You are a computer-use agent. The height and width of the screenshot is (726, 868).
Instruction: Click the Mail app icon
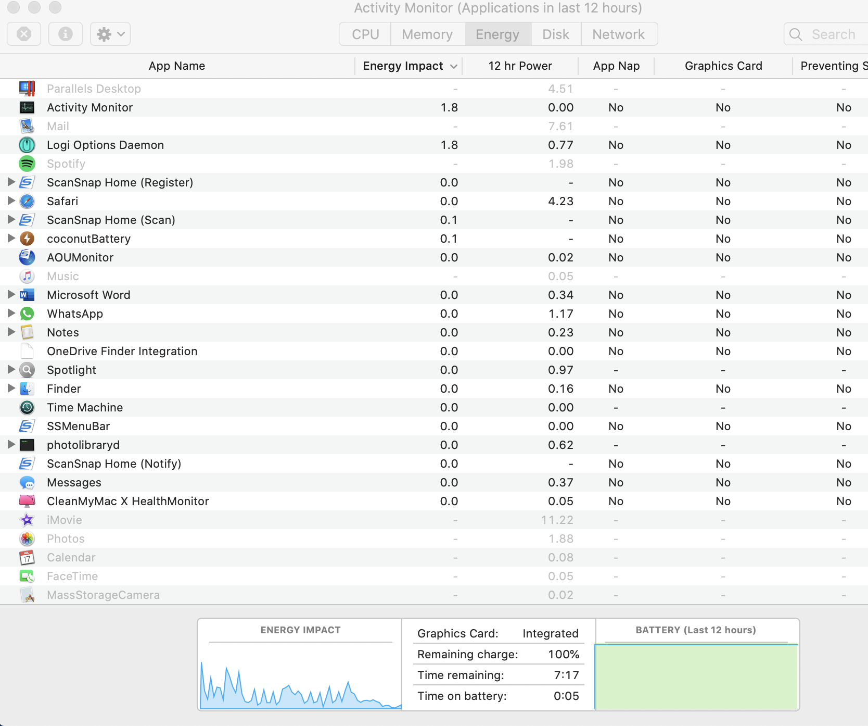tap(27, 126)
